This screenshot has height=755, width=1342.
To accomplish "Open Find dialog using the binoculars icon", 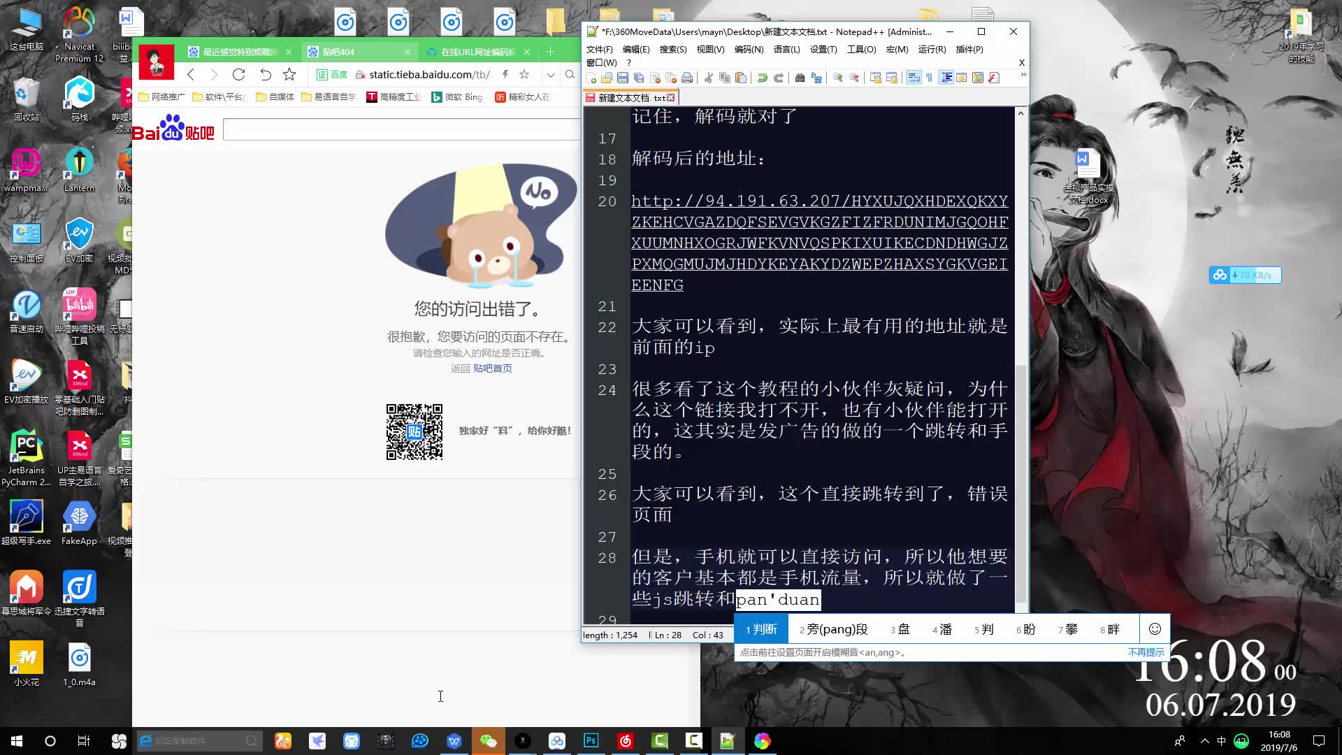I will pyautogui.click(x=800, y=78).
